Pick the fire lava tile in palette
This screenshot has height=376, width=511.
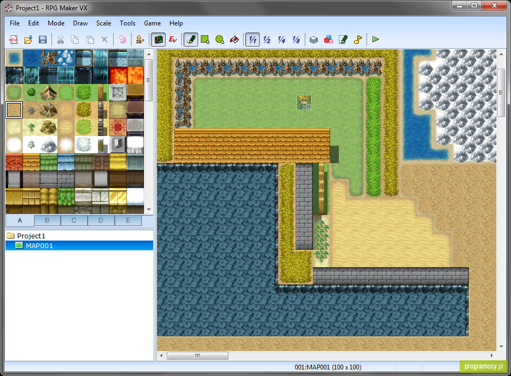pyautogui.click(x=119, y=75)
